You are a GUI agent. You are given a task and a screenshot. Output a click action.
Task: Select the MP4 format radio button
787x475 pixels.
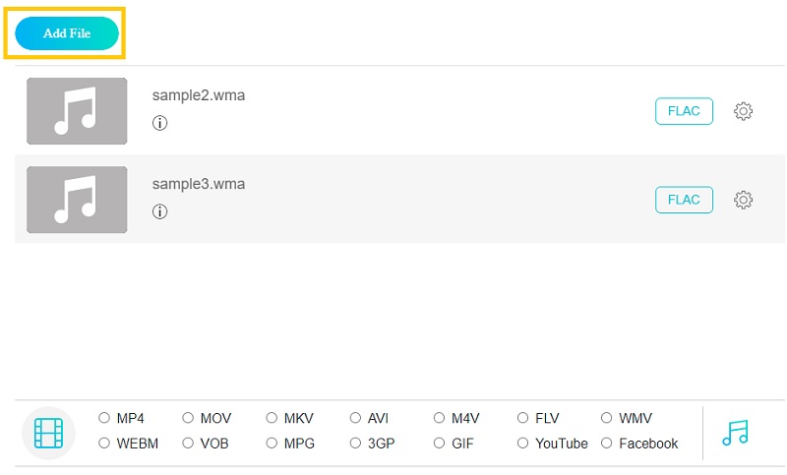click(104, 418)
